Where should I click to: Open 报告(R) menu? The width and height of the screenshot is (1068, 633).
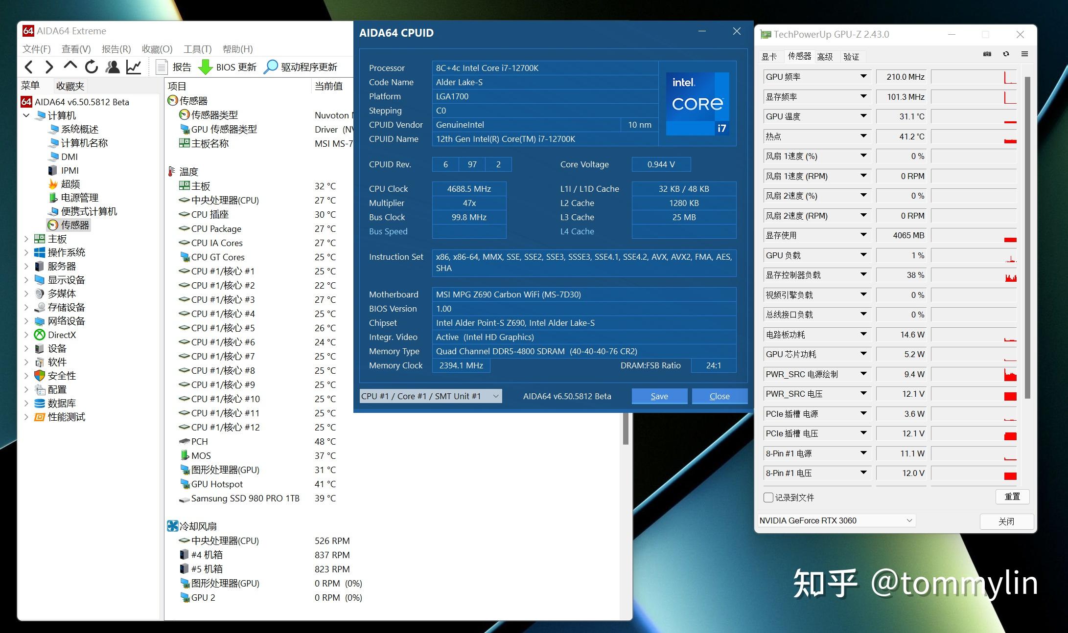116,49
